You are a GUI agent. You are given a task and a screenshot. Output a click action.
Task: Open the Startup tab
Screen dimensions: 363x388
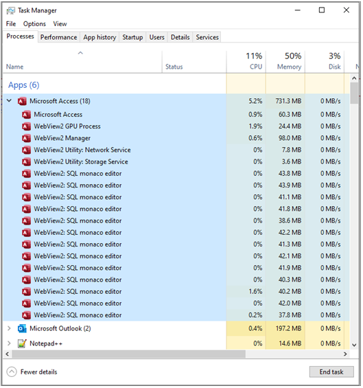pyautogui.click(x=132, y=37)
